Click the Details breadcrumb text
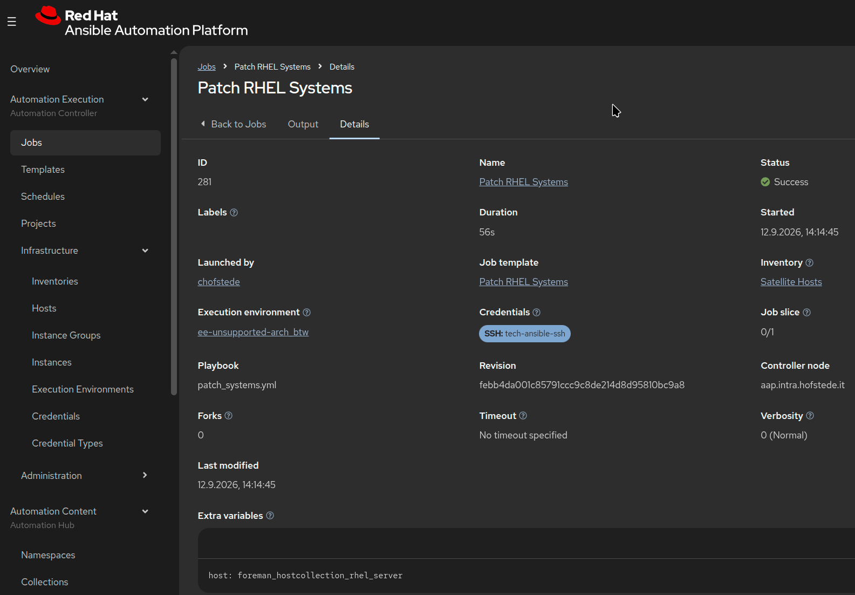Viewport: 855px width, 595px height. (342, 67)
